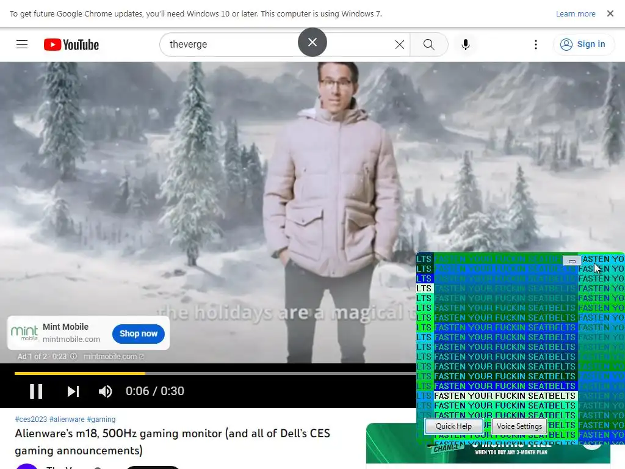Go to the YouTube home logo
625x469 pixels.
(71, 45)
